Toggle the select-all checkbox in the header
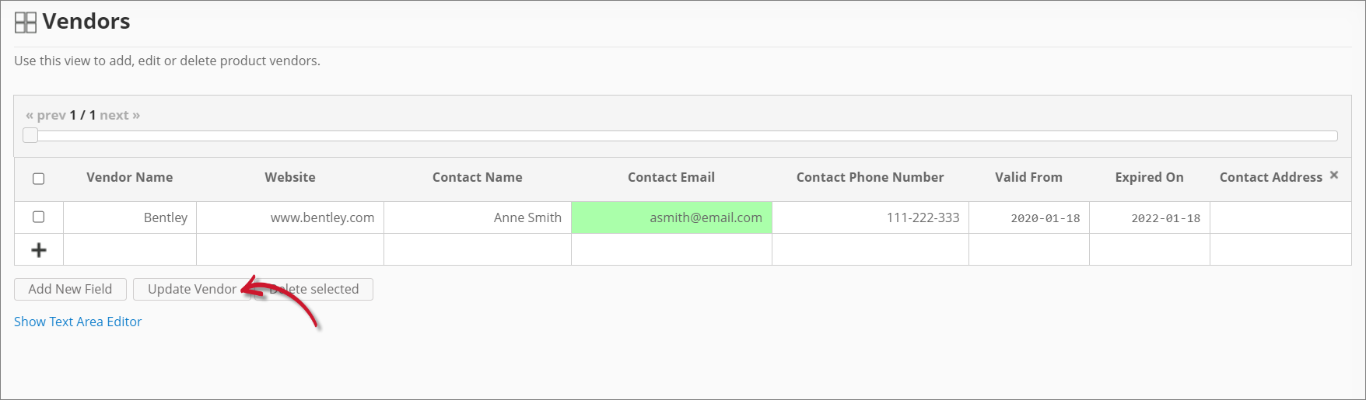 coord(38,179)
